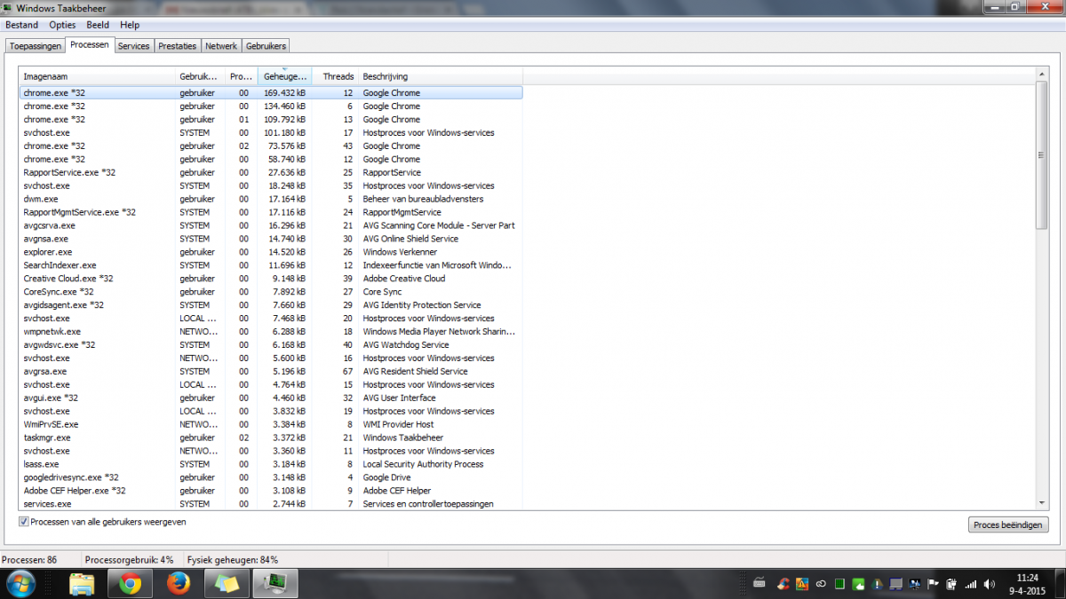This screenshot has width=1066, height=599.
Task: Open the Beeld menu
Action: click(98, 25)
